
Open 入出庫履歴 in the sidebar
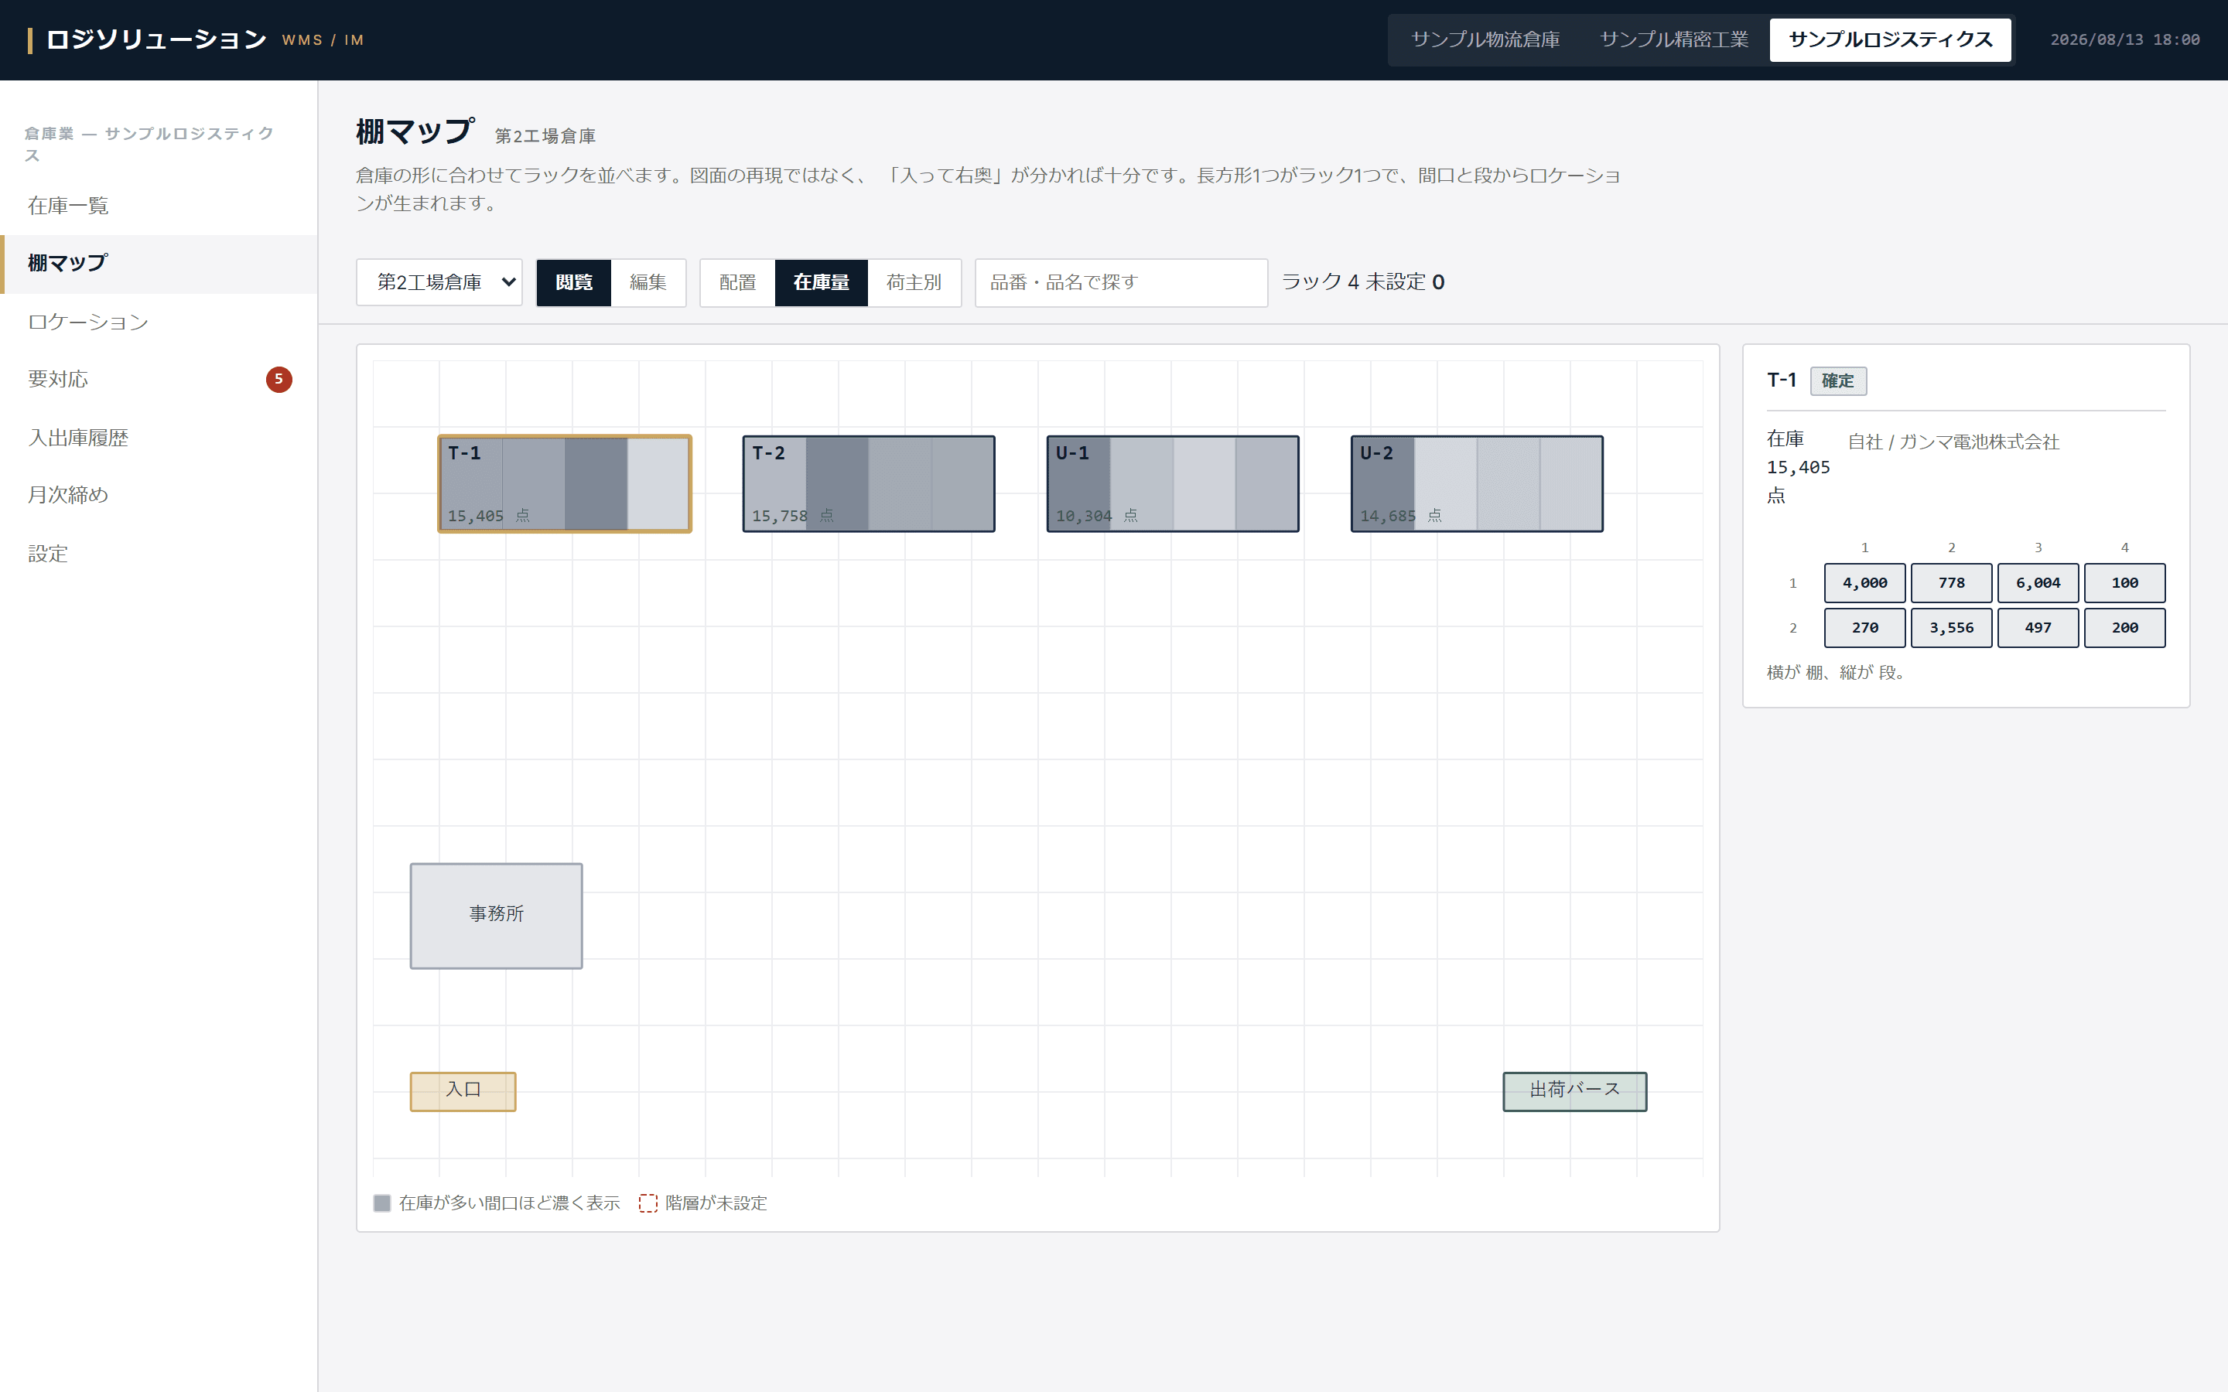tap(159, 437)
